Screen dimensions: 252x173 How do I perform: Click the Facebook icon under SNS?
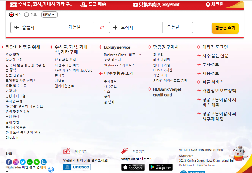(9, 162)
